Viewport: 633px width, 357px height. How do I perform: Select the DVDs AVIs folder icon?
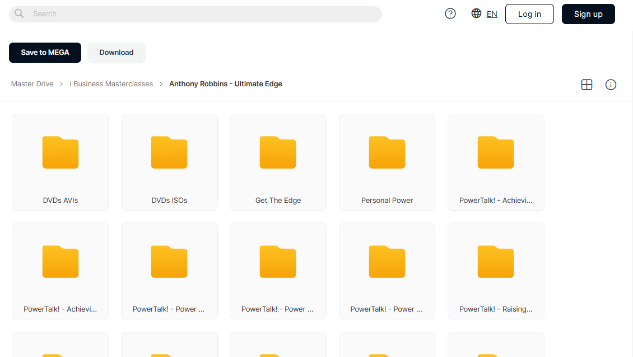60,152
